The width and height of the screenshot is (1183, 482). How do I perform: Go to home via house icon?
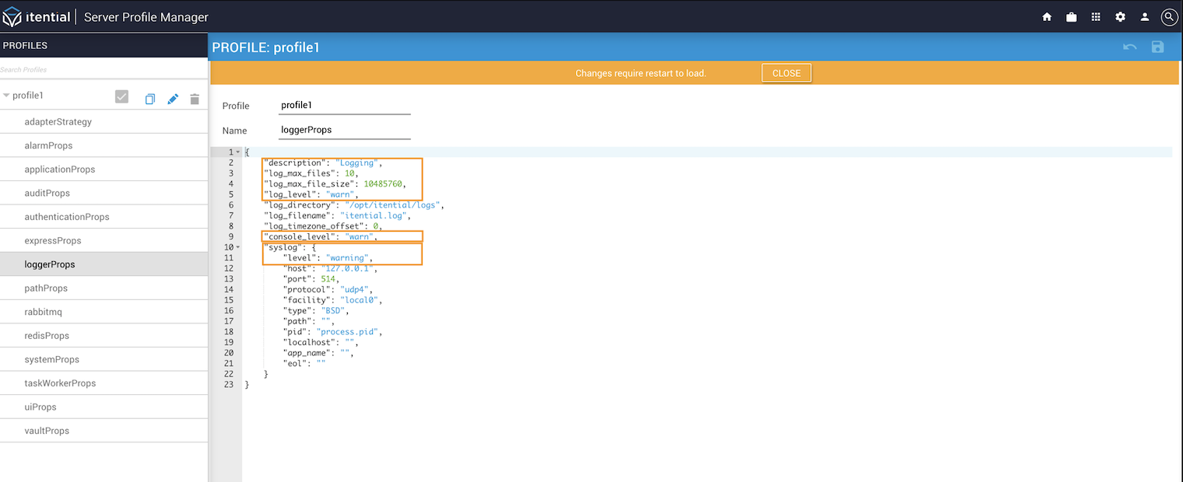pyautogui.click(x=1047, y=17)
